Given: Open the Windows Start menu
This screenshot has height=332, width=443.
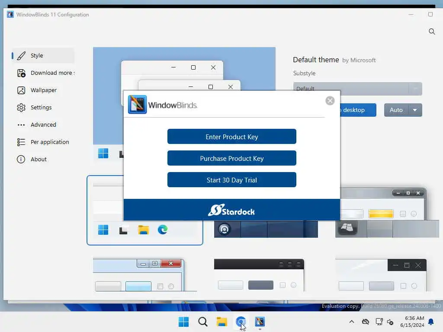Looking at the screenshot, I should (x=183, y=322).
